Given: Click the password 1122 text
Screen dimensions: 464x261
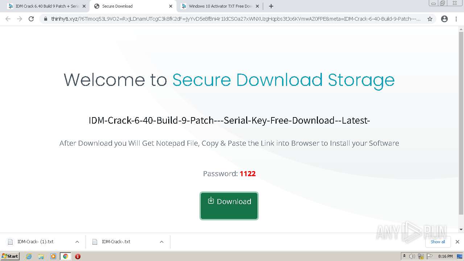Looking at the screenshot, I should coord(248,174).
